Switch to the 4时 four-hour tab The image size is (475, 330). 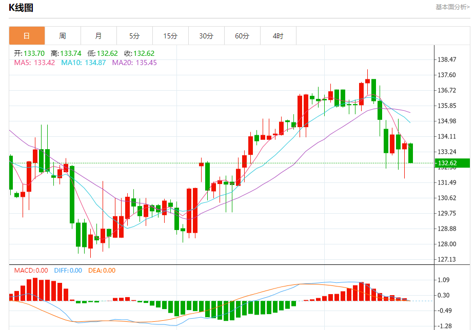click(278, 36)
